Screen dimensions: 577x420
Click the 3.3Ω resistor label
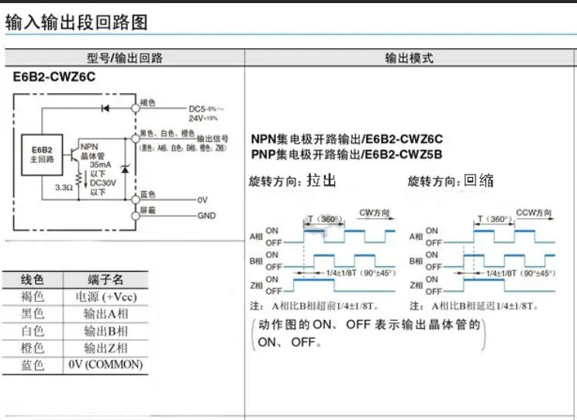click(64, 188)
